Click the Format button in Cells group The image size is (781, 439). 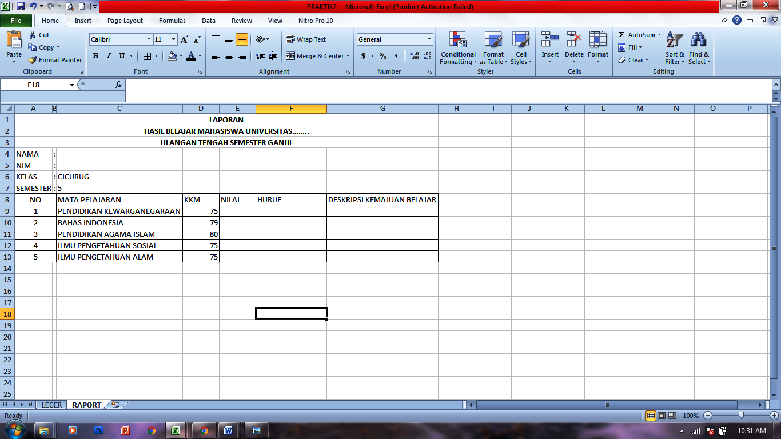598,50
